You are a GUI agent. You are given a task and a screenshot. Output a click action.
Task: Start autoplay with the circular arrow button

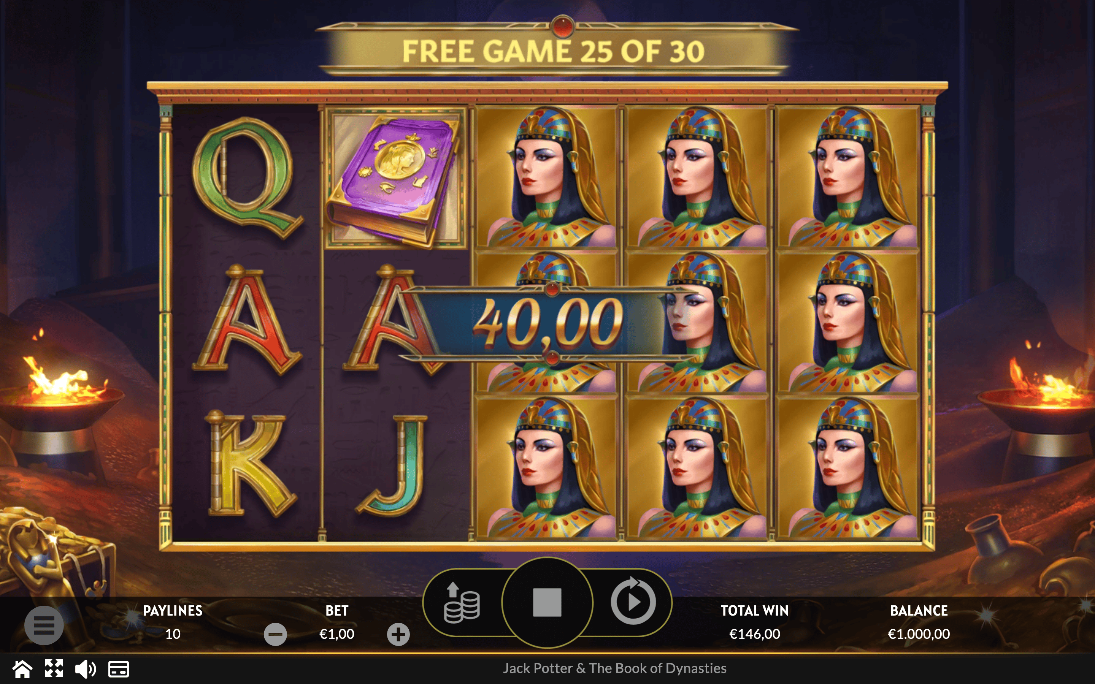tap(633, 602)
